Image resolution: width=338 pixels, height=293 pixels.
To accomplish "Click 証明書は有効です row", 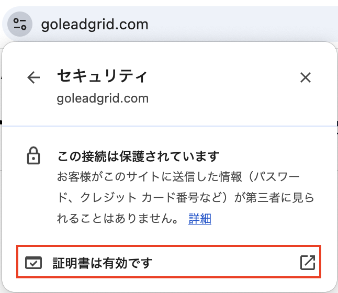I will tap(169, 262).
